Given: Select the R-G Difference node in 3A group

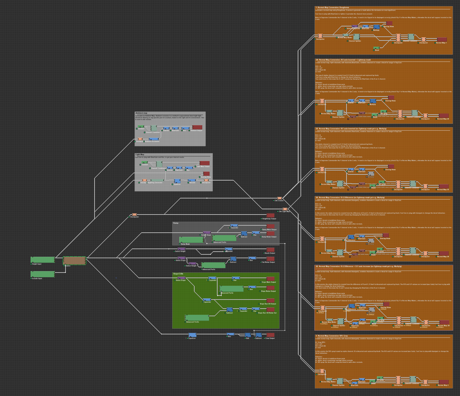Looking at the screenshot, I should [x=351, y=237].
